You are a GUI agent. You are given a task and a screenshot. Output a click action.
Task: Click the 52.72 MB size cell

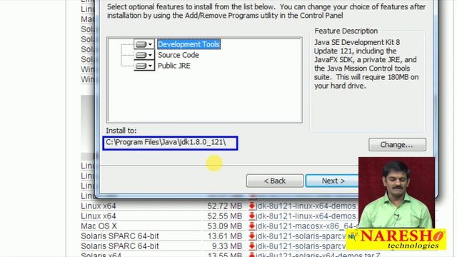(x=225, y=206)
